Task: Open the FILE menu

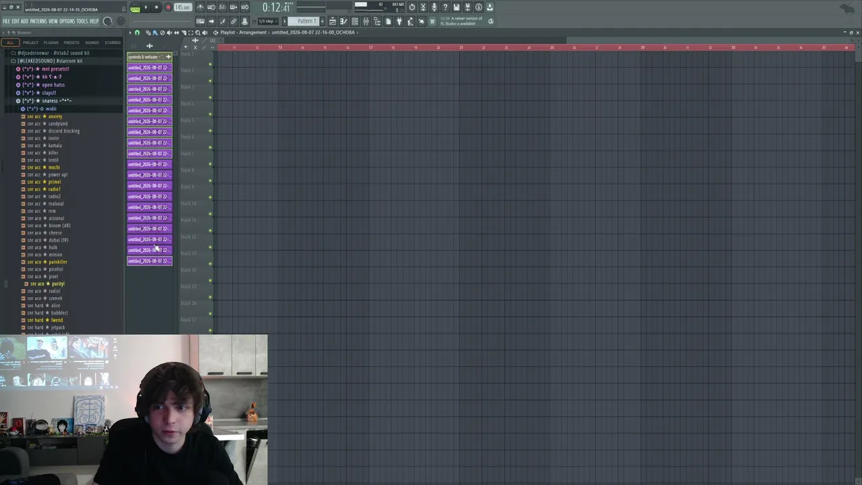Action: (x=6, y=22)
